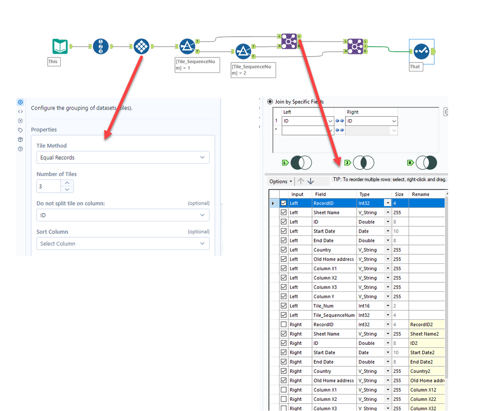Open the XML view code icon
Screen dimensions: 482x411
click(x=20, y=111)
